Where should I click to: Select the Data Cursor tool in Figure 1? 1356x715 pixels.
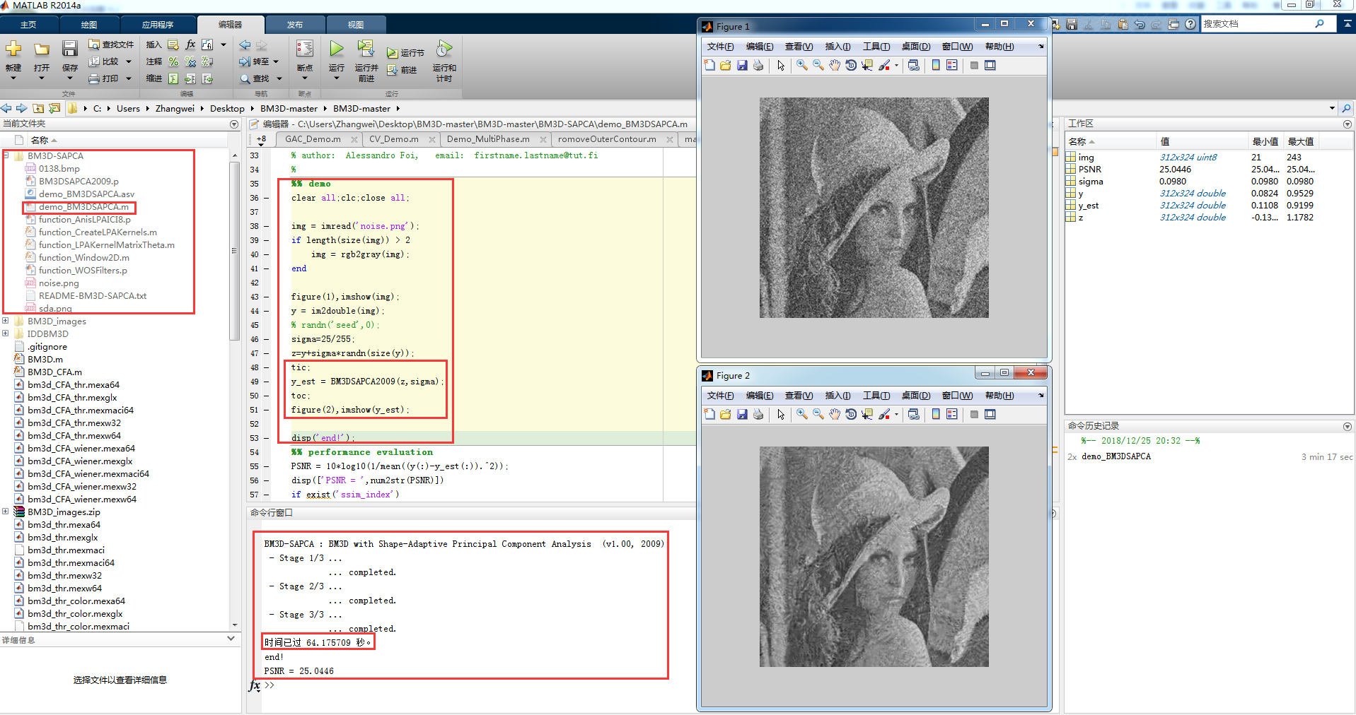click(867, 65)
